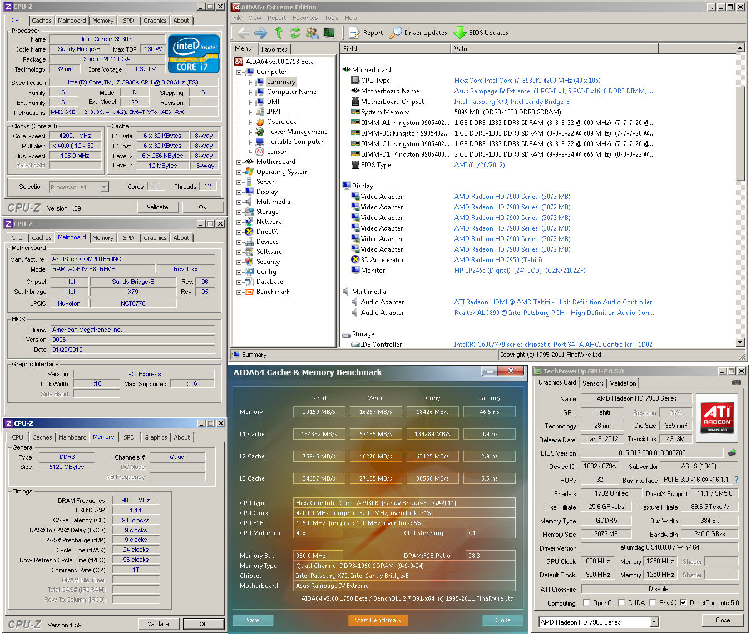The width and height of the screenshot is (751, 634).
Task: Open AIDA64 Favorites menu
Action: click(x=305, y=18)
